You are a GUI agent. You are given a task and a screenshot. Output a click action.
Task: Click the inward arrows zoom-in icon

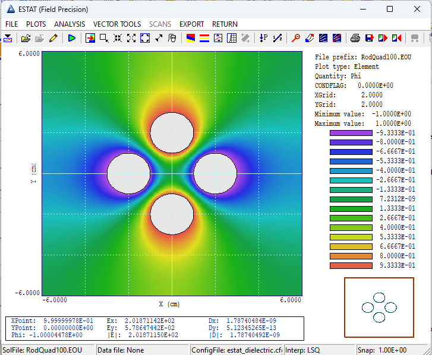click(118, 38)
